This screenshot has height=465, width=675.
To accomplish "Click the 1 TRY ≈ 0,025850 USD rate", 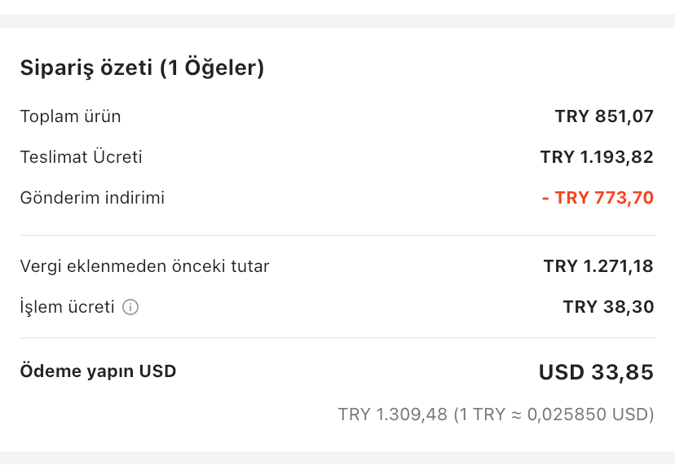I will (554, 415).
